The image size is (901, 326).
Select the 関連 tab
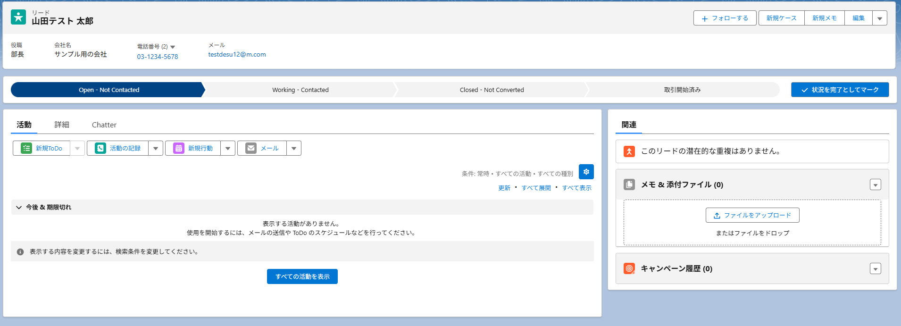pyautogui.click(x=629, y=125)
